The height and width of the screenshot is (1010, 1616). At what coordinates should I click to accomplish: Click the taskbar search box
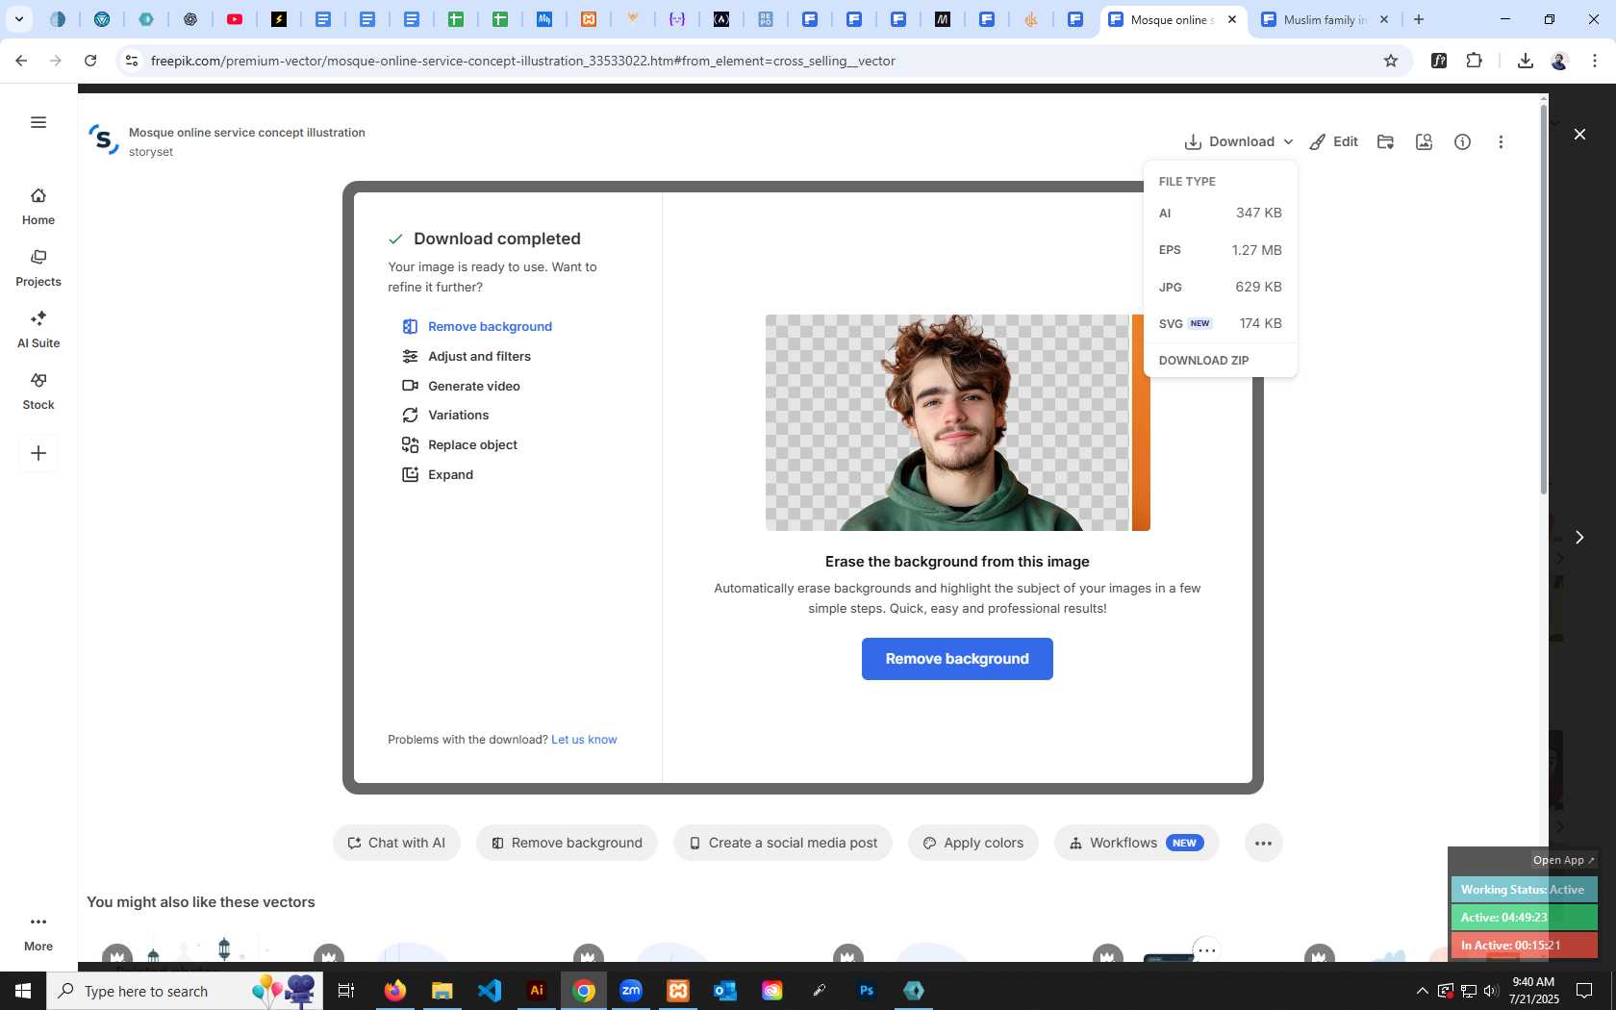pos(185,991)
